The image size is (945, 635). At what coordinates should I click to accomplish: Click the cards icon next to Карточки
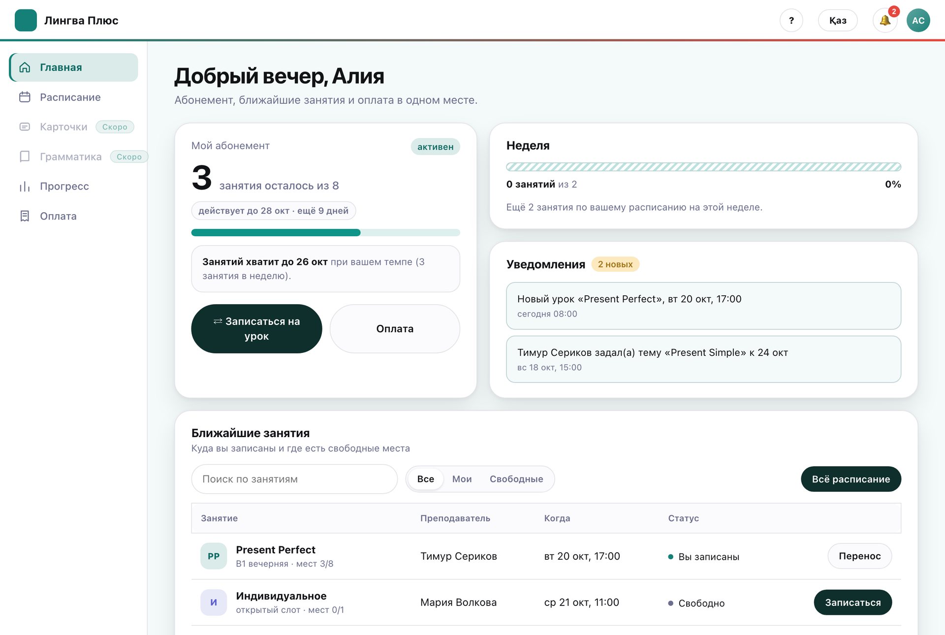pos(25,127)
